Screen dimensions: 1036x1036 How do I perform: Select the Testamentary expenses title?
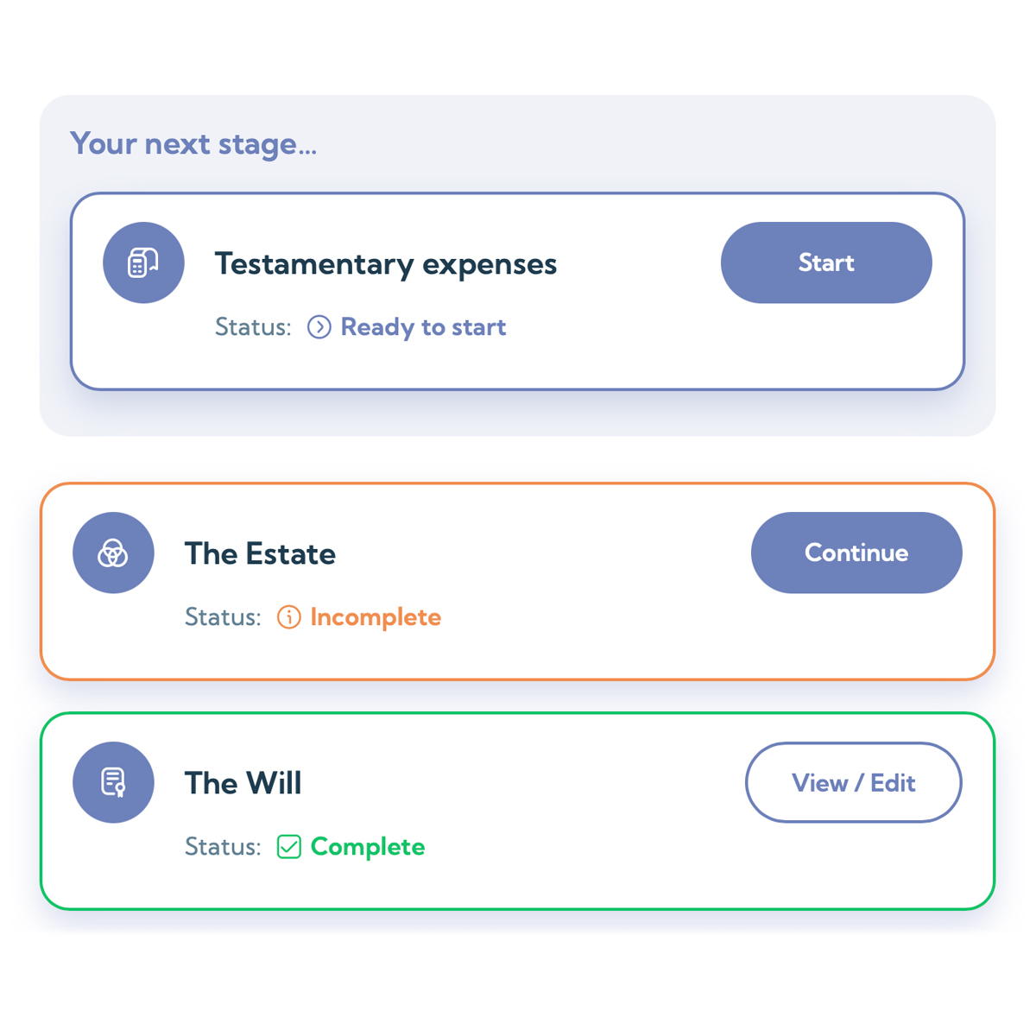click(x=386, y=264)
